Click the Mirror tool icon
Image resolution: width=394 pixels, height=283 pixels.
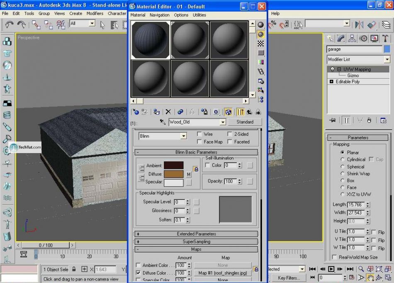(359, 24)
